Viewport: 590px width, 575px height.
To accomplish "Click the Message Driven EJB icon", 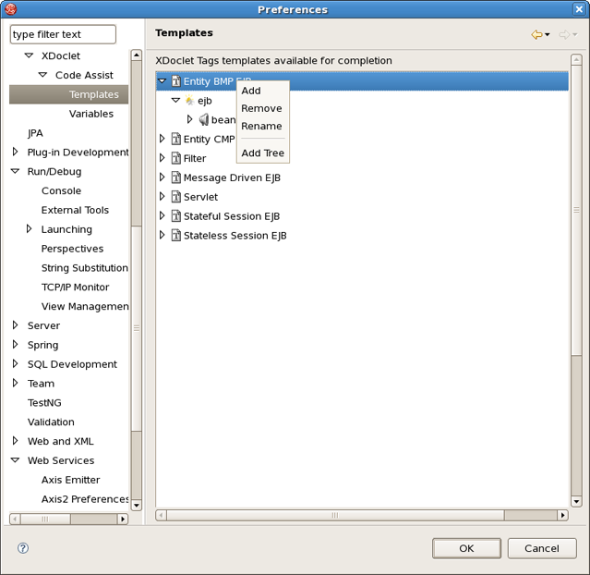I will (x=175, y=177).
